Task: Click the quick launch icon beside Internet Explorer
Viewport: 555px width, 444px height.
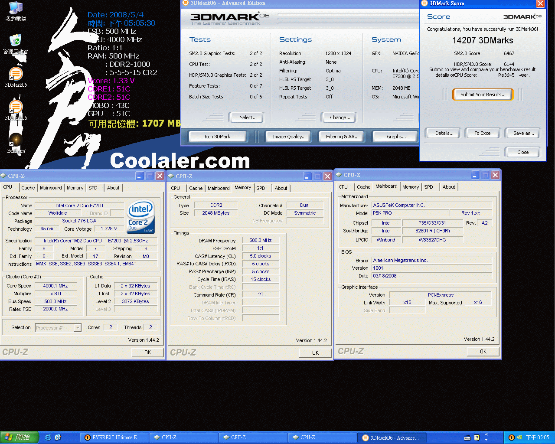Action: coord(58,437)
